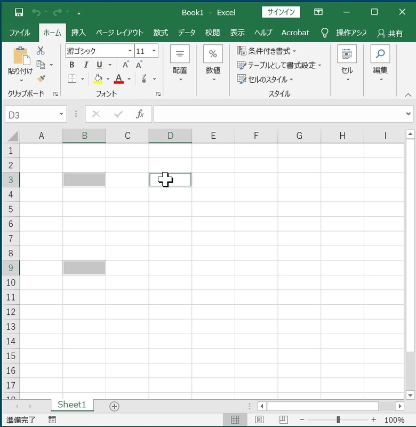The width and height of the screenshot is (416, 427).
Task: Open the ファイル tab
Action: 20,33
